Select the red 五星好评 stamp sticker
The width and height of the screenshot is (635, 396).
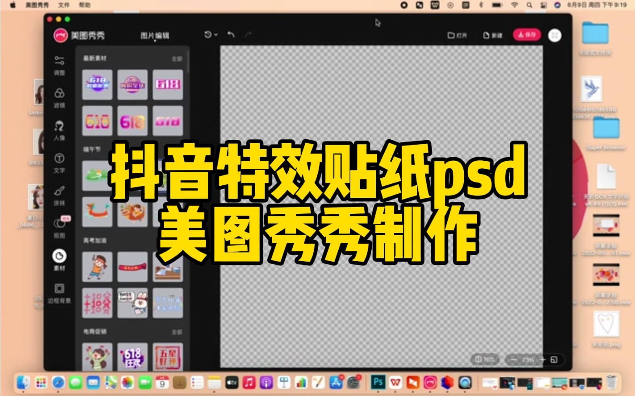tap(168, 357)
